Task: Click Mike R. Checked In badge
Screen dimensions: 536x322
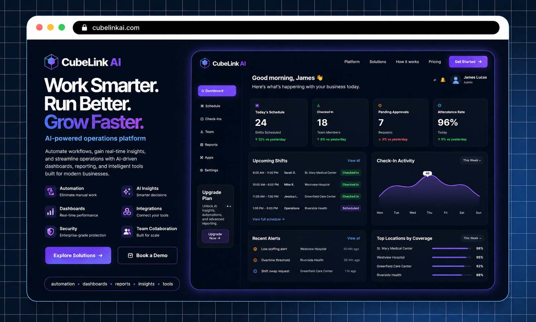Action: point(351,185)
